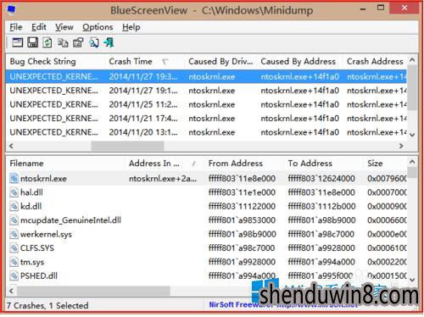Click the upper pane scroll-left arrow
This screenshot has height=317, width=424.
(x=11, y=146)
